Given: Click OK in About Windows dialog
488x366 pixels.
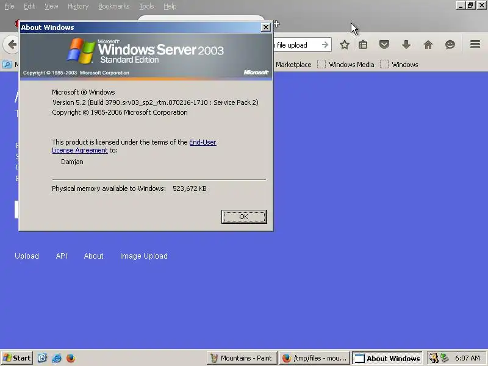Looking at the screenshot, I should (x=244, y=217).
